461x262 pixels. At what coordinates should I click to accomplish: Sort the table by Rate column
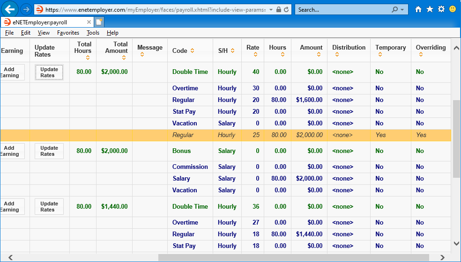[x=255, y=54]
